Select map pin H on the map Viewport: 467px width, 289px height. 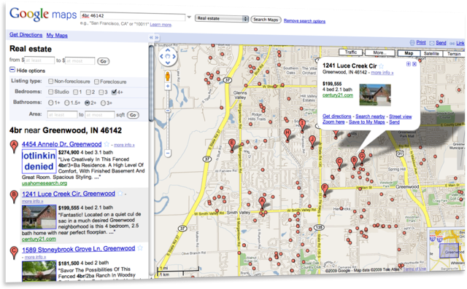click(x=287, y=135)
